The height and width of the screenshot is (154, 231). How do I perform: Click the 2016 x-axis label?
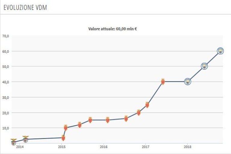pyautogui.click(x=104, y=147)
